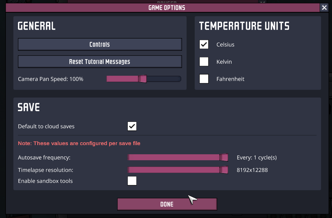Enable sandbox tools checkbox
This screenshot has height=218, width=332.
[x=132, y=181]
